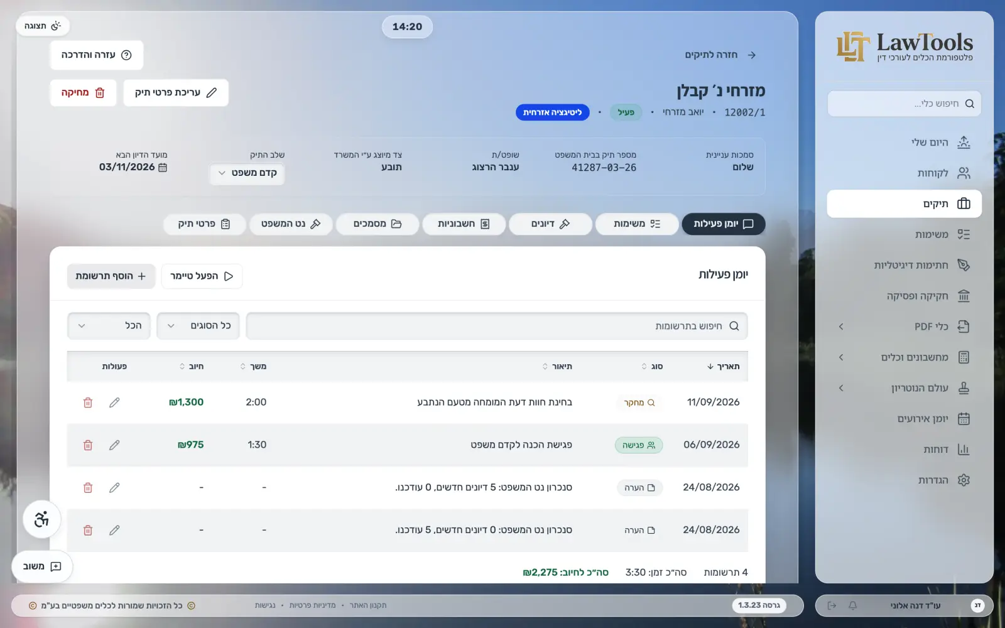Image resolution: width=1005 pixels, height=628 pixels.
Task: Open חתימות דיגיטליות in the sidebar
Action: (904, 265)
